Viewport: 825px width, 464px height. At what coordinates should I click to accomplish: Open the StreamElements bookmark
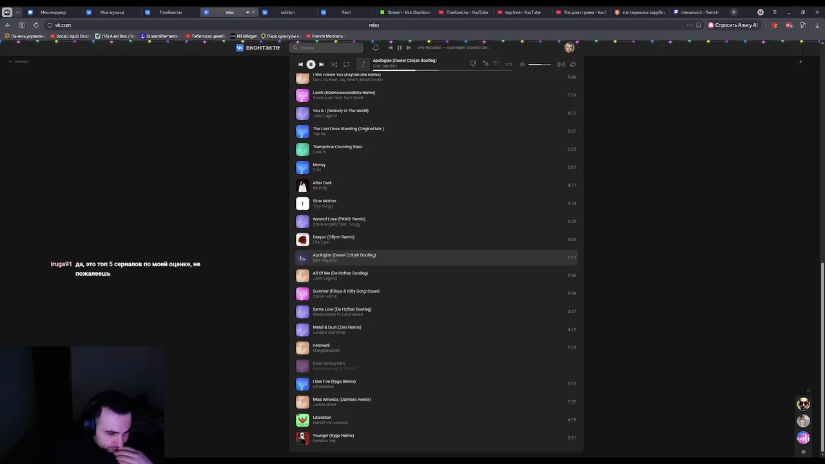[x=159, y=36]
